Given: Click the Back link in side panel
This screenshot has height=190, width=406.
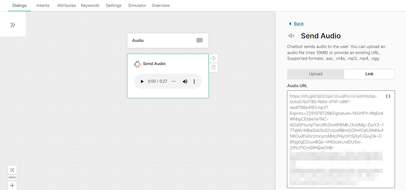Looking at the screenshot, I should (299, 24).
